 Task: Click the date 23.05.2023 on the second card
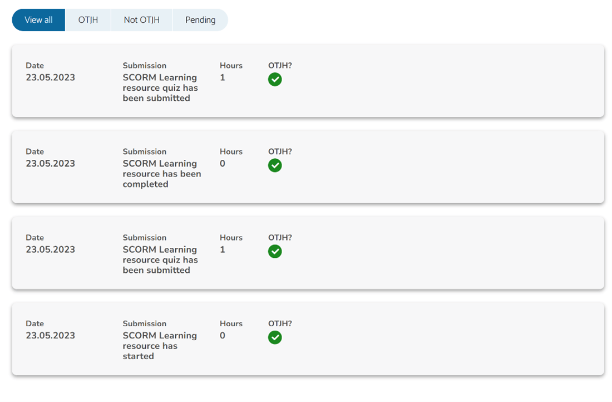pos(50,163)
